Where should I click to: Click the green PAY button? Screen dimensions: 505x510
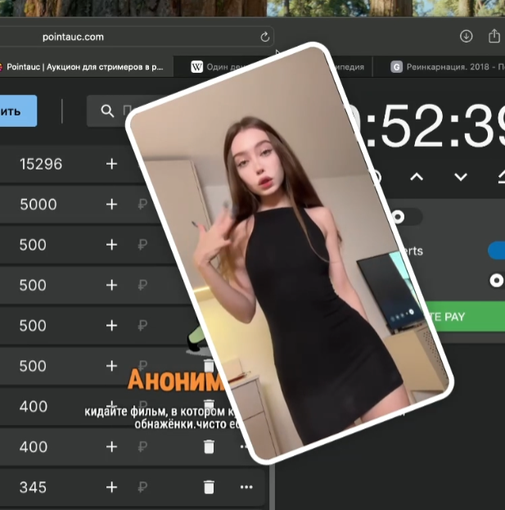(464, 317)
